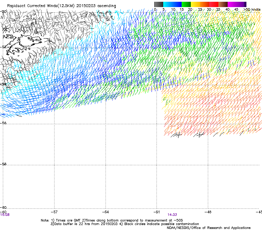
Task: Click the cyan 5-10 knots legend segment
Action: [168, 4]
